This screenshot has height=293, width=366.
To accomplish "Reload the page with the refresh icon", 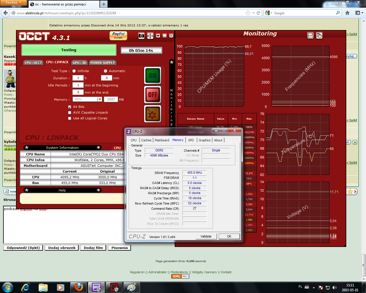I will (x=258, y=13).
